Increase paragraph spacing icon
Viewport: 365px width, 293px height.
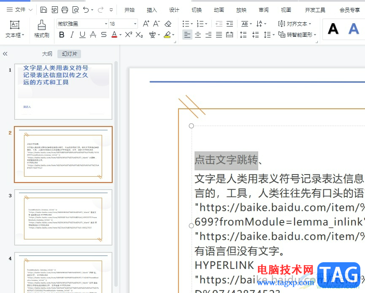coord(243,35)
